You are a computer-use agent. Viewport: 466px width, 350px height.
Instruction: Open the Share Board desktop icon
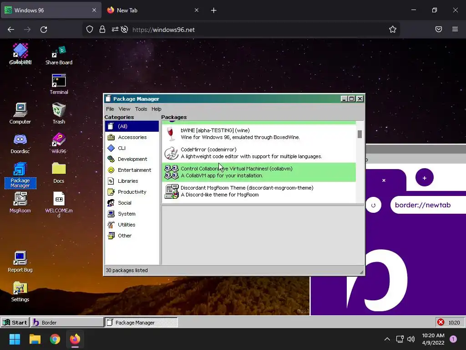coord(59,55)
